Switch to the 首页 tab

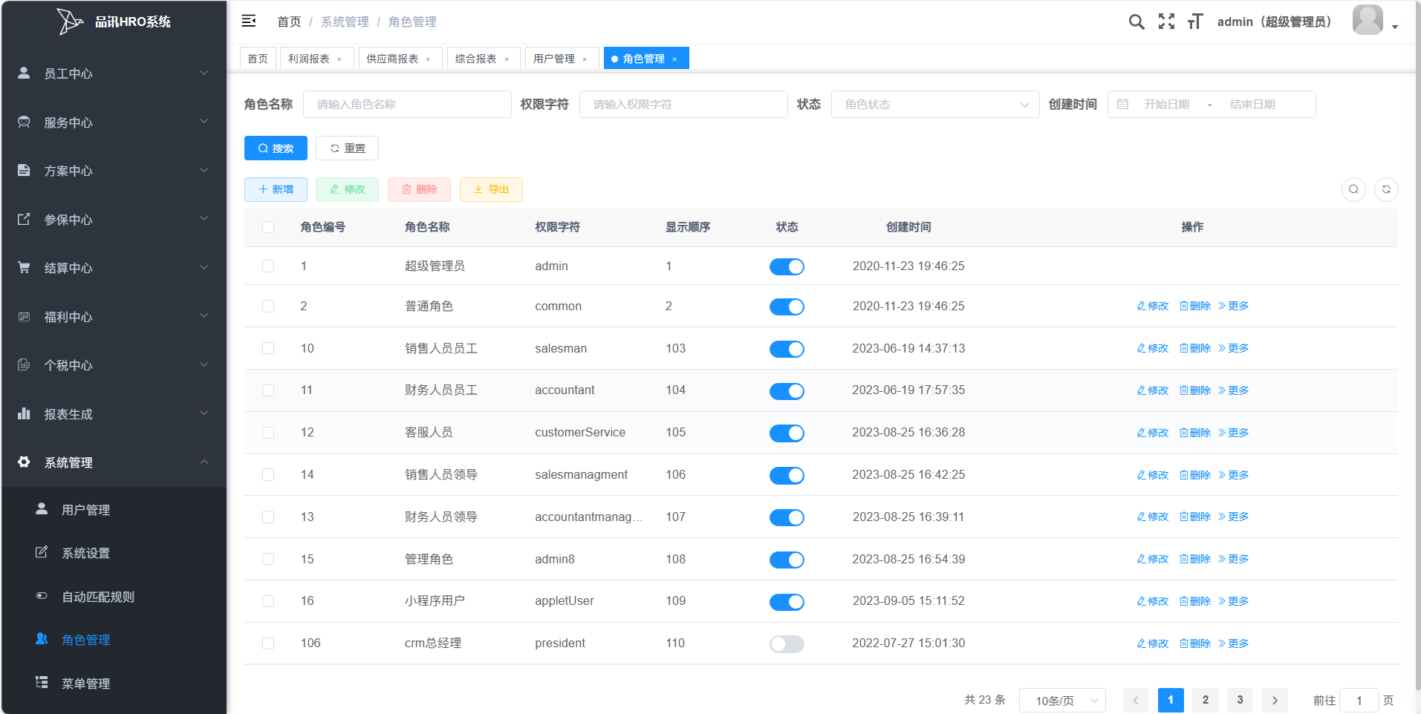click(x=258, y=59)
